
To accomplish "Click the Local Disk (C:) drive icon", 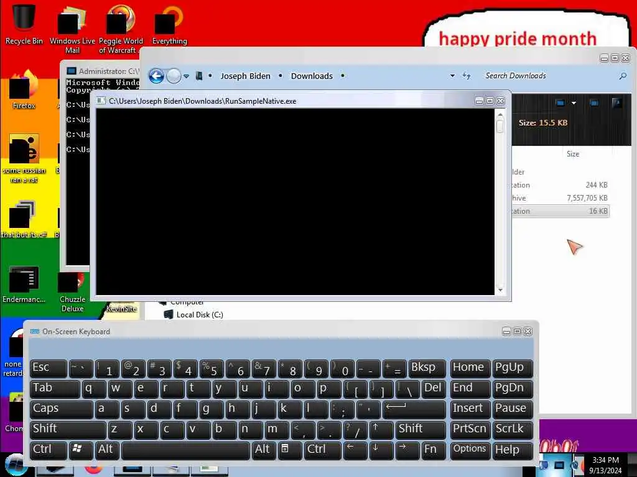I will [x=168, y=314].
